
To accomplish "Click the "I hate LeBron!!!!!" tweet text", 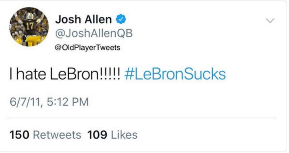I will (x=65, y=74).
